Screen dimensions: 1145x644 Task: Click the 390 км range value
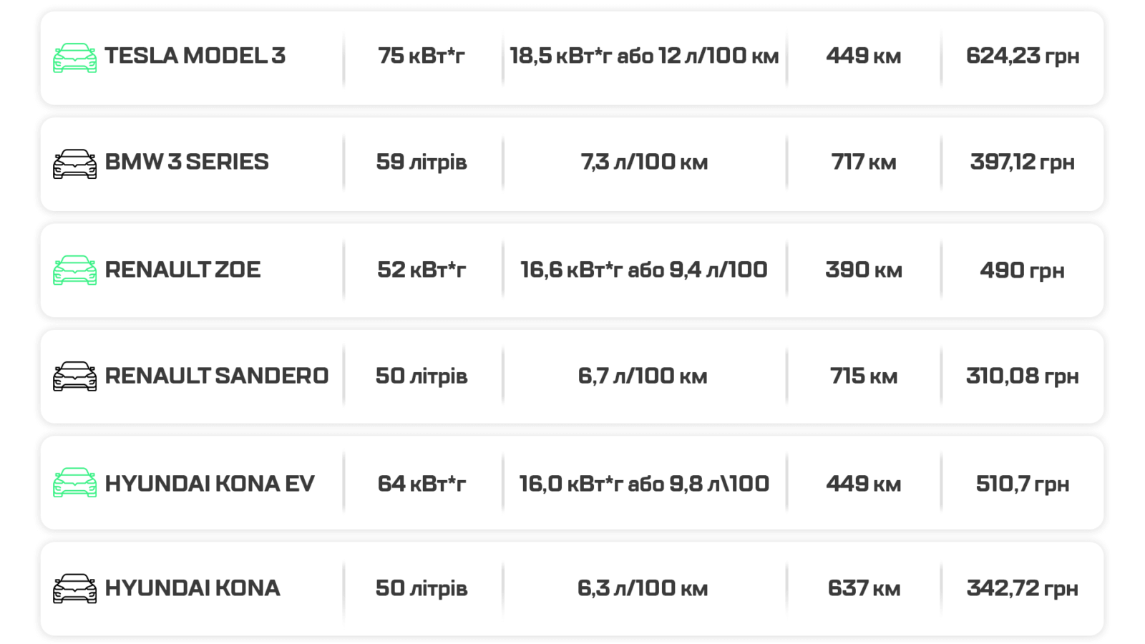coord(863,270)
